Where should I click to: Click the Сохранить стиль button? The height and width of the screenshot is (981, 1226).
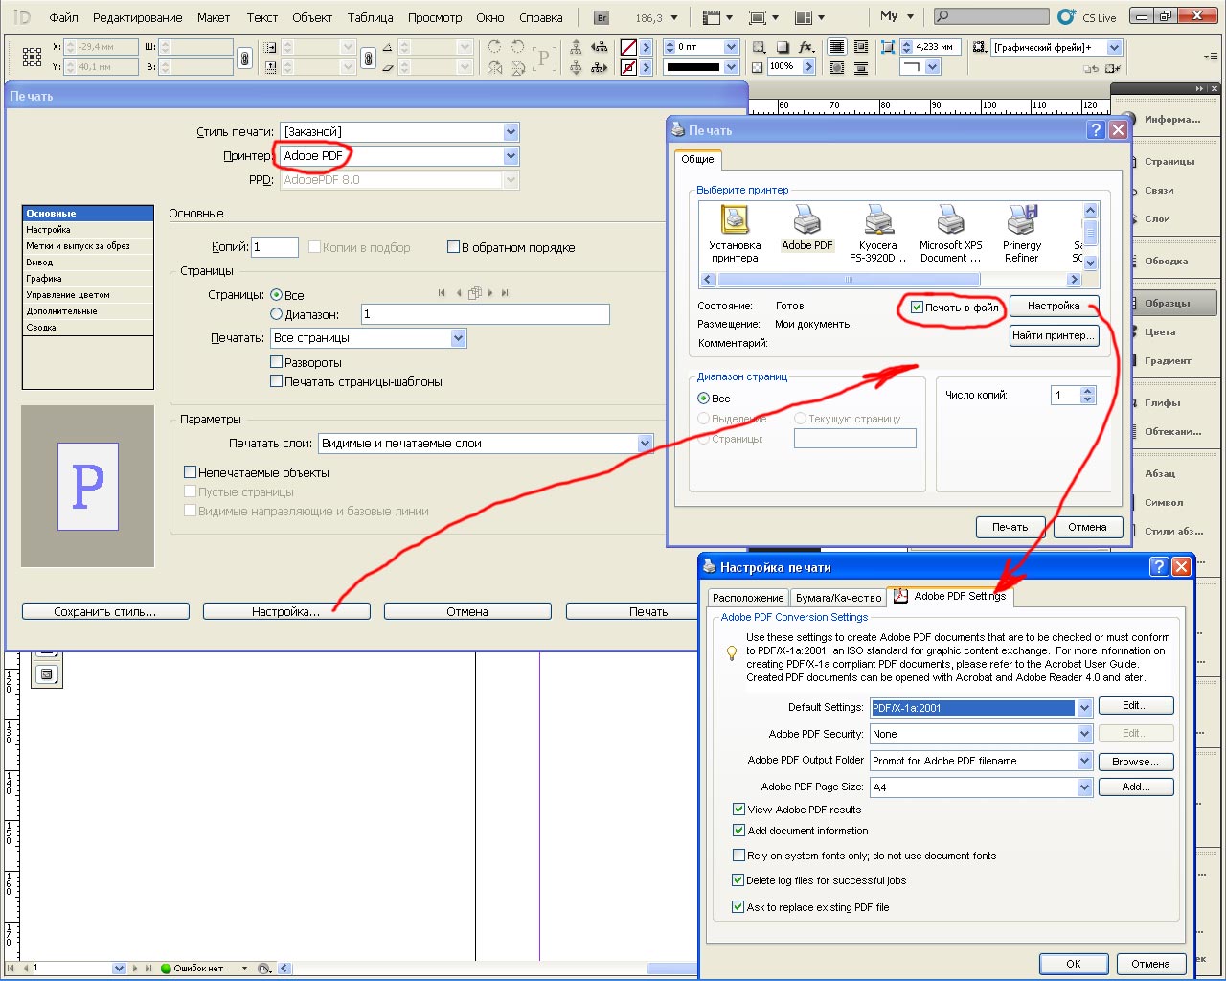tap(105, 611)
